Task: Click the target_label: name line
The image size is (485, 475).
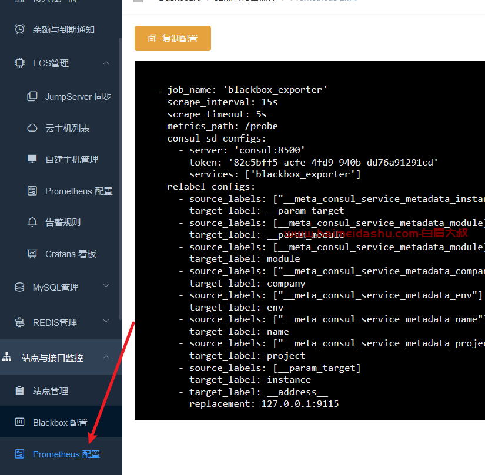Action: pos(239,331)
